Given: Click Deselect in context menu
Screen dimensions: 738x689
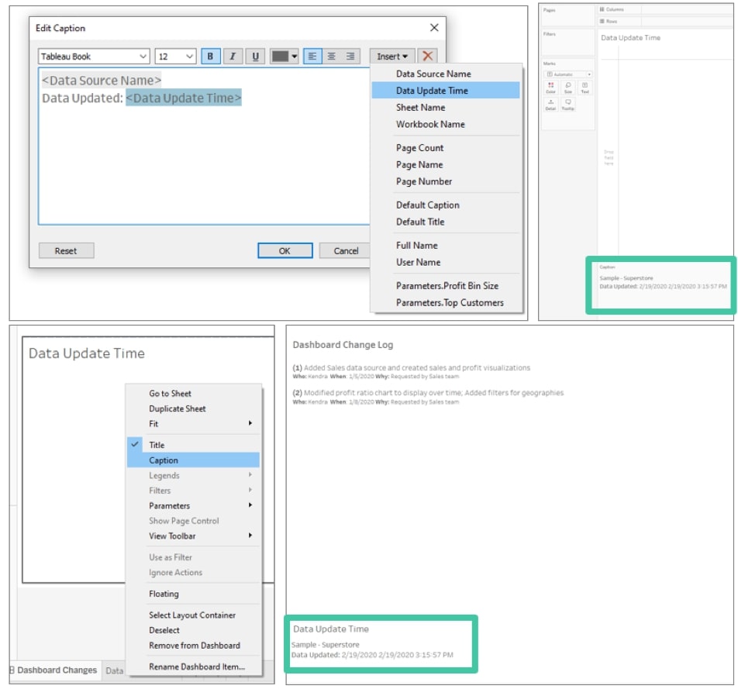Looking at the screenshot, I should (x=194, y=630).
